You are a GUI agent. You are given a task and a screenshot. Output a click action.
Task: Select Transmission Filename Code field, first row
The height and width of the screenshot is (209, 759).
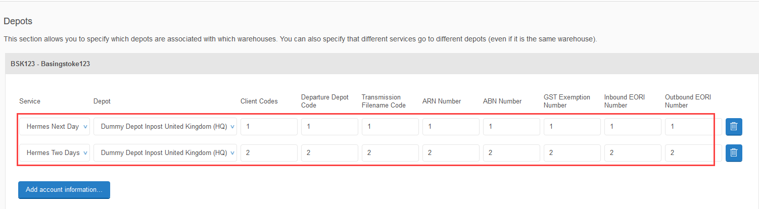click(390, 127)
